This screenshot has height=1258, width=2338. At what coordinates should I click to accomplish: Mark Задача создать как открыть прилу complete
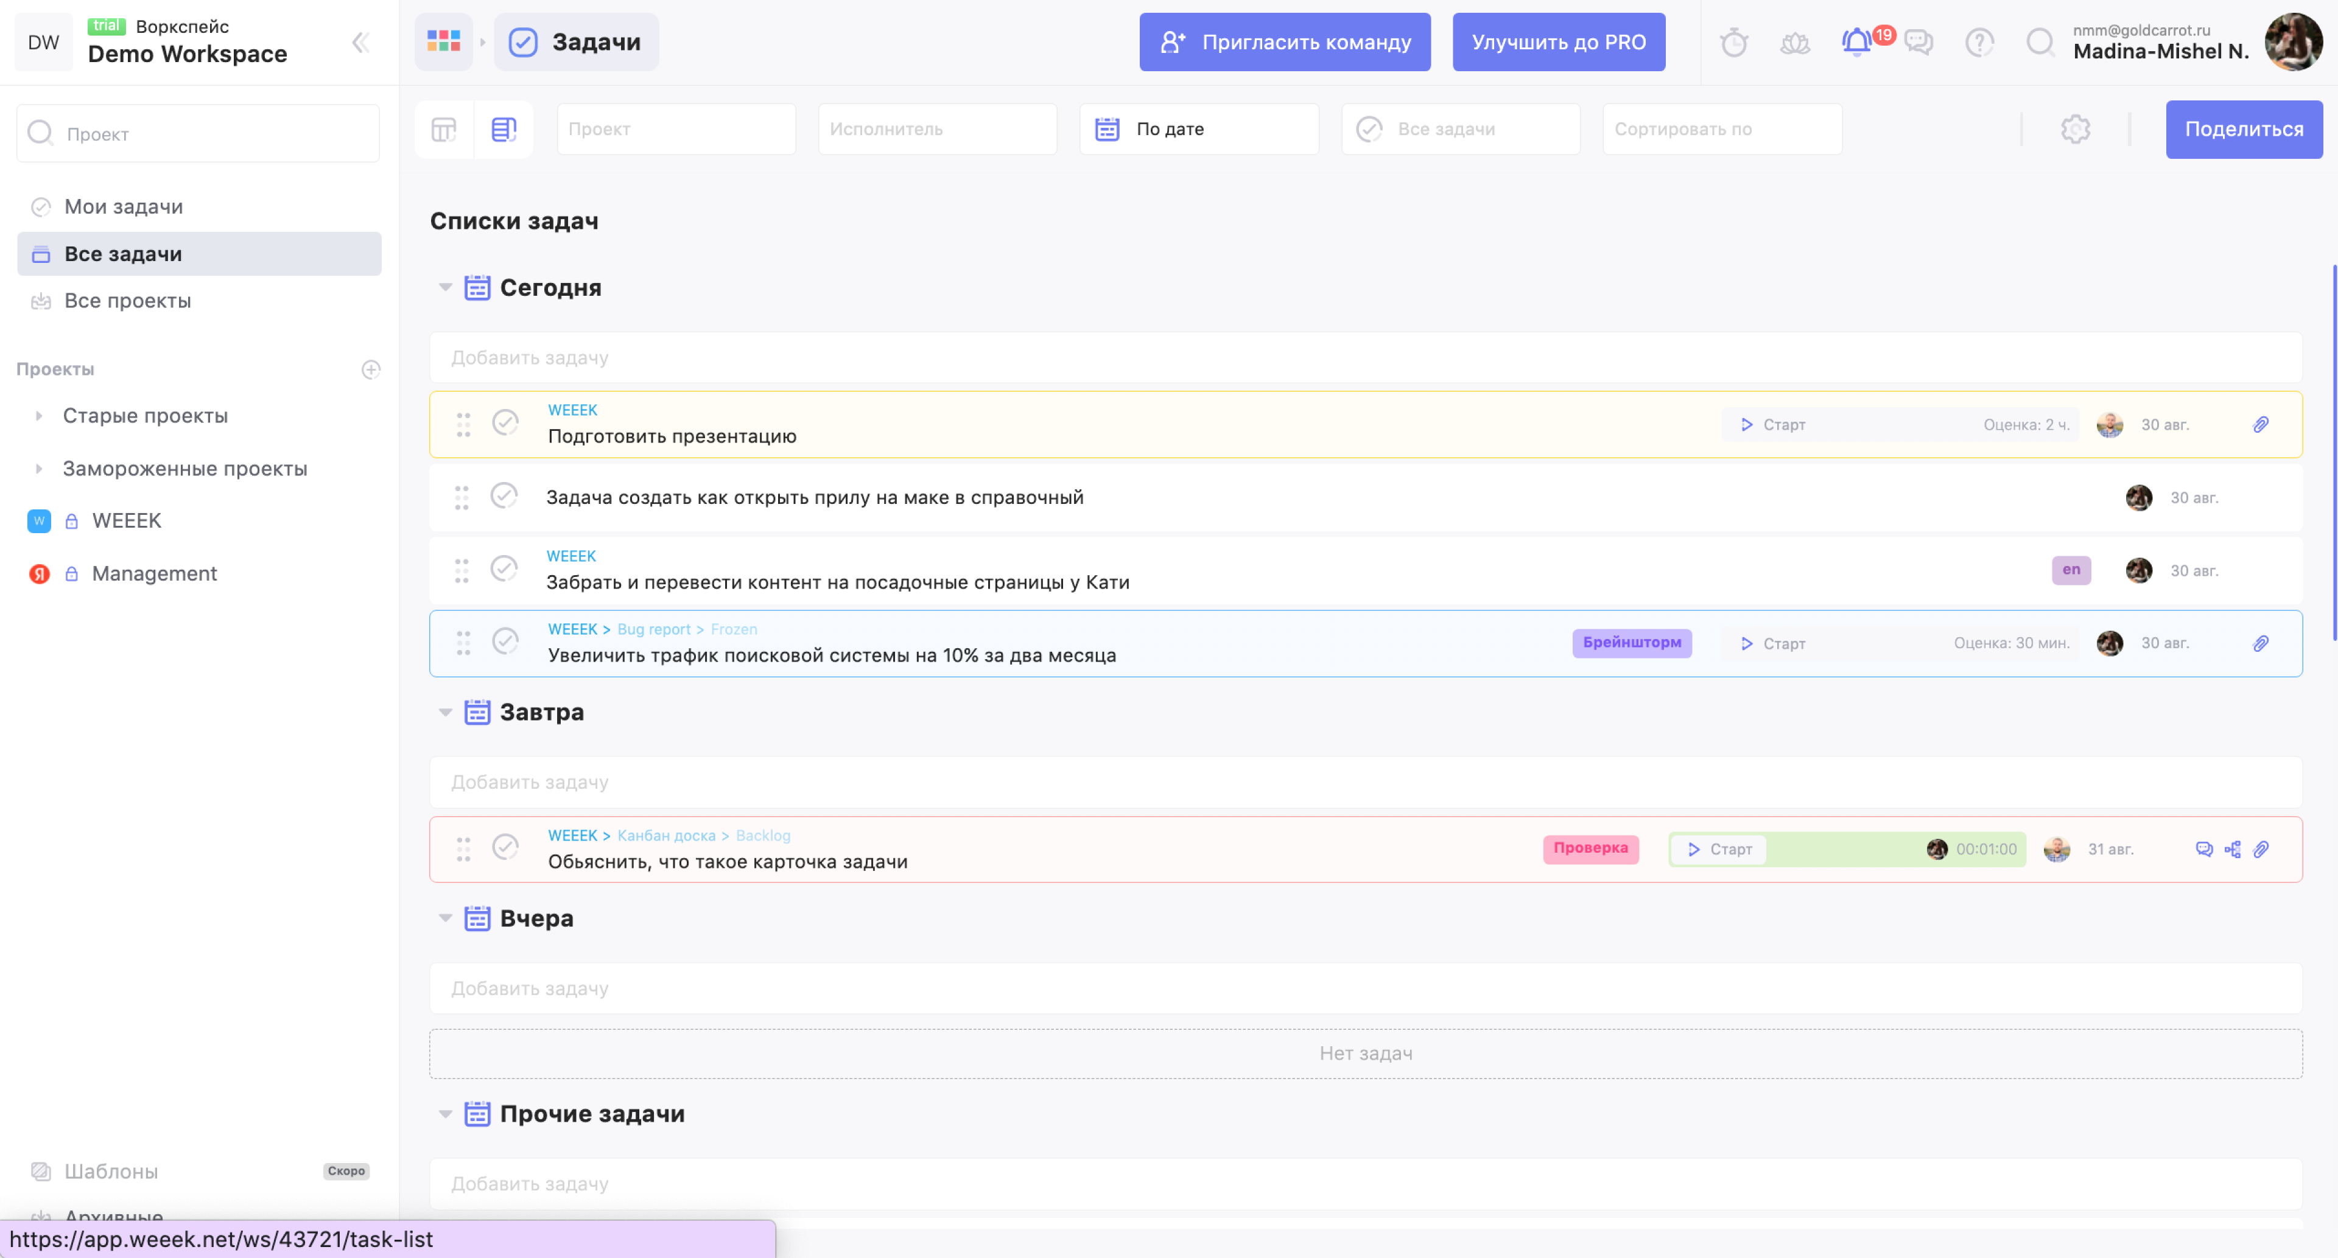pos(503,496)
